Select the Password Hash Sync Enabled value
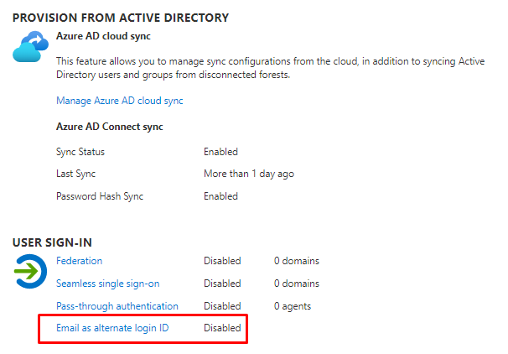This screenshot has width=508, height=354. tap(220, 196)
